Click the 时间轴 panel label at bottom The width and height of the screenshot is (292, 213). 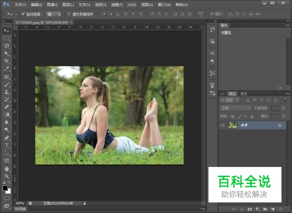(x=20, y=209)
